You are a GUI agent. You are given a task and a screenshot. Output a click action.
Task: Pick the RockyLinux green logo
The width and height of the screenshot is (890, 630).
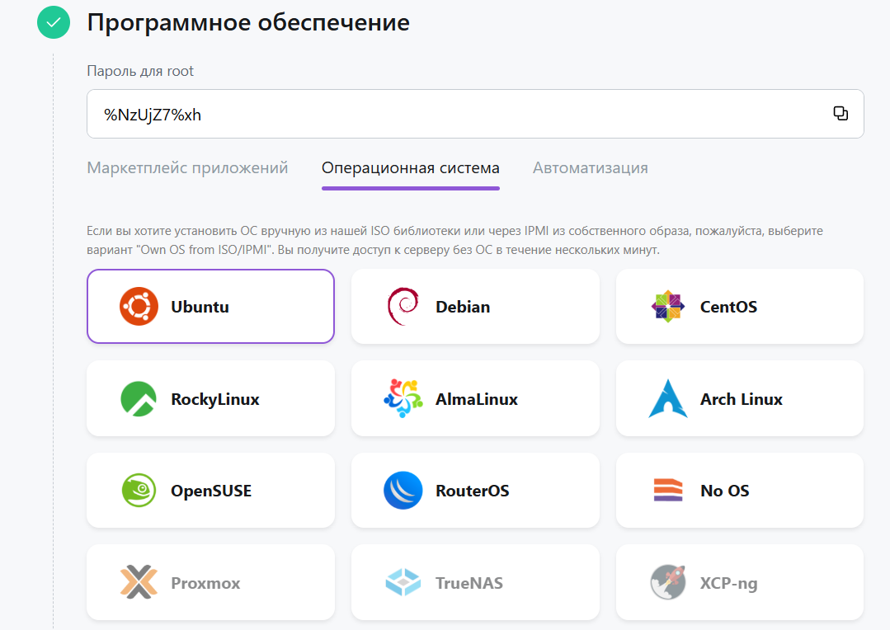tap(139, 399)
